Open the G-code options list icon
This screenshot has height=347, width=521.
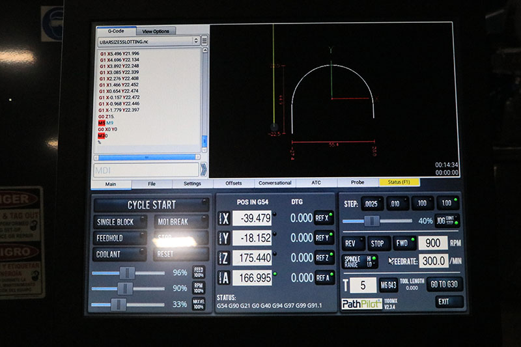(x=204, y=40)
